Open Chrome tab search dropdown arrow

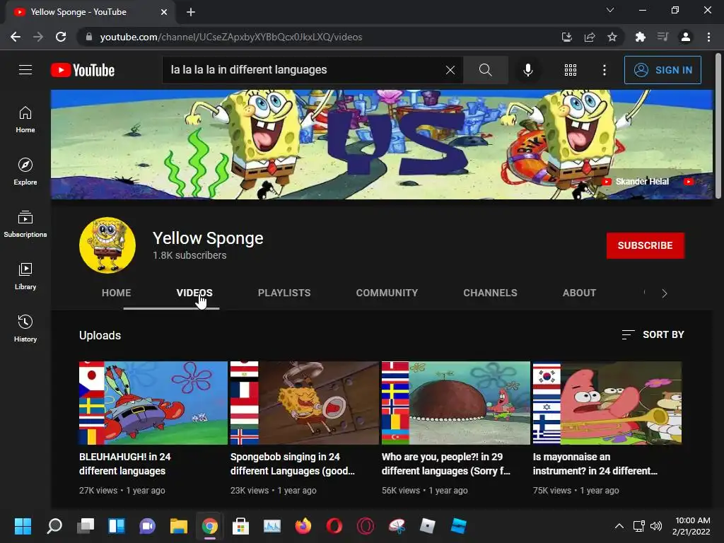[x=610, y=10]
